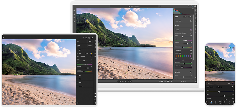The height and width of the screenshot is (108, 237).
Task: Select the Brush tool on laptop right strip
Action: tap(196, 21)
